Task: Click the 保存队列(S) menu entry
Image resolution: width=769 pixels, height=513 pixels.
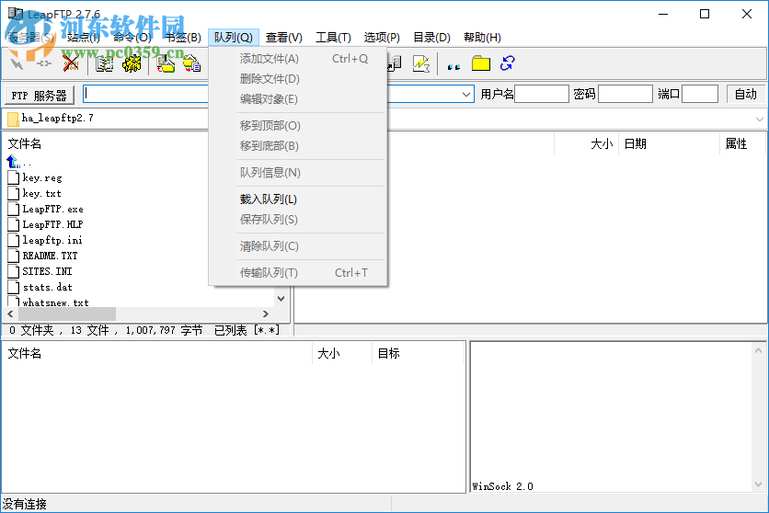Action: [298, 220]
